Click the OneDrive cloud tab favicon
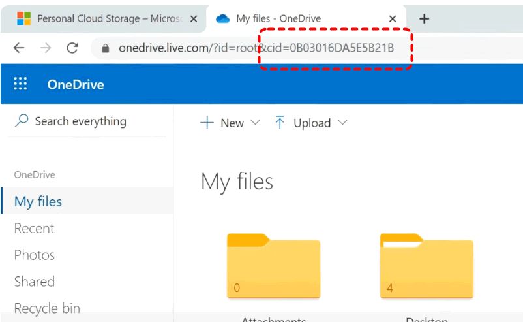The height and width of the screenshot is (322, 523). [222, 19]
